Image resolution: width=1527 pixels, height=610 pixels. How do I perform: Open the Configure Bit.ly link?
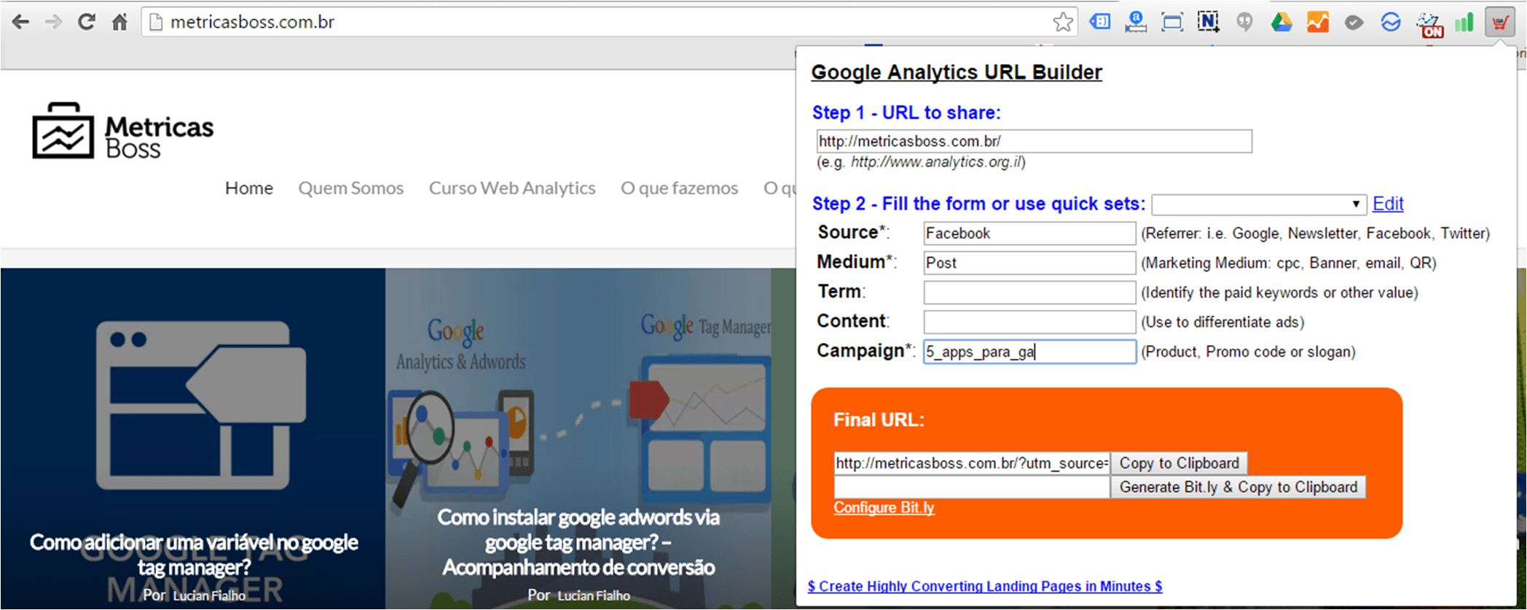click(x=884, y=507)
